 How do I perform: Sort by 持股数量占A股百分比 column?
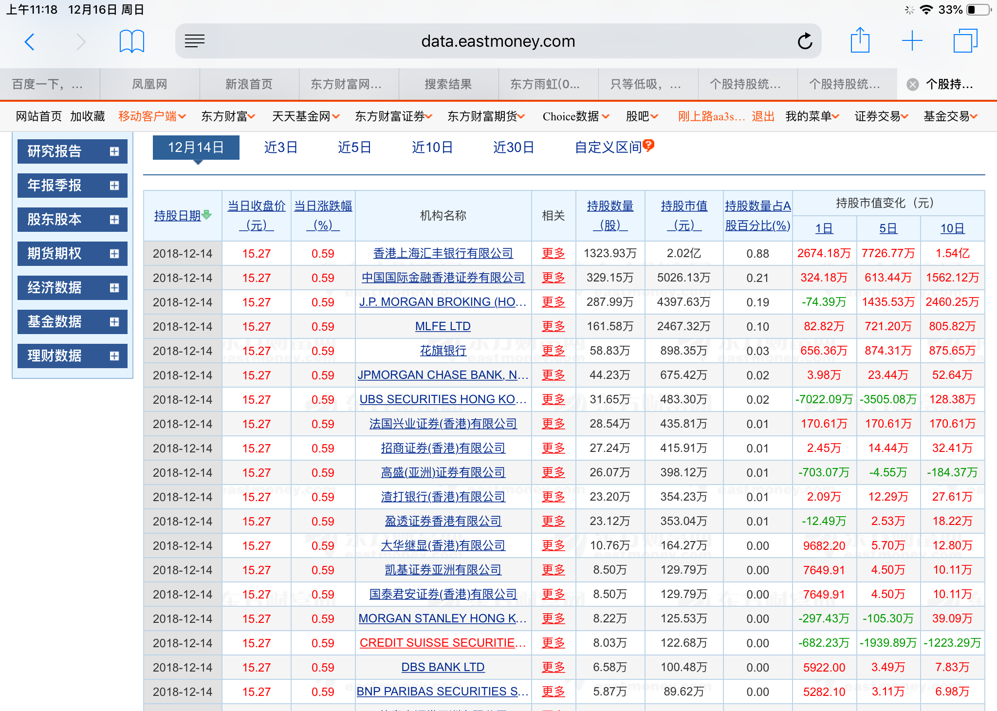click(758, 215)
